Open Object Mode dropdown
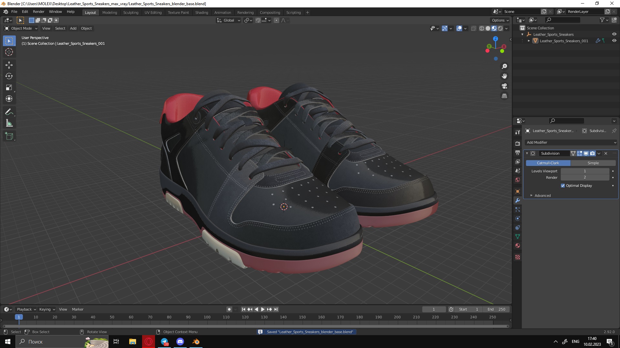This screenshot has width=620, height=348. [x=21, y=28]
